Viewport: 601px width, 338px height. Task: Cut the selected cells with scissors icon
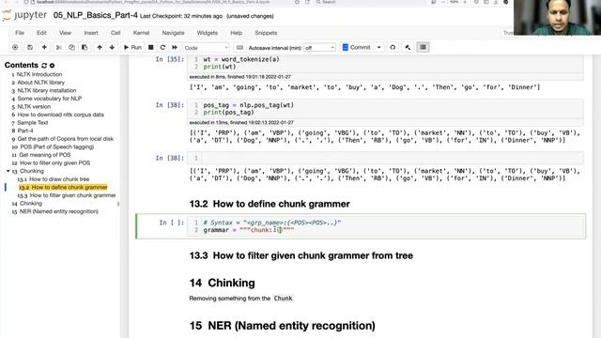coord(58,48)
